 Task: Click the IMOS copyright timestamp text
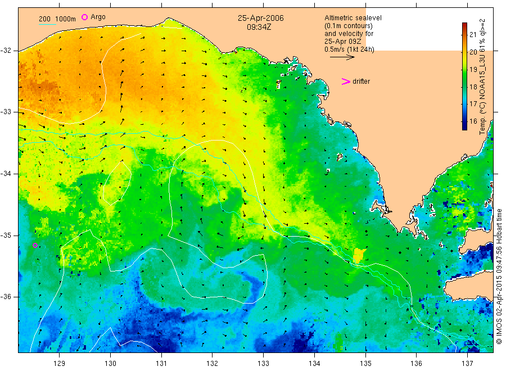tap(499, 276)
